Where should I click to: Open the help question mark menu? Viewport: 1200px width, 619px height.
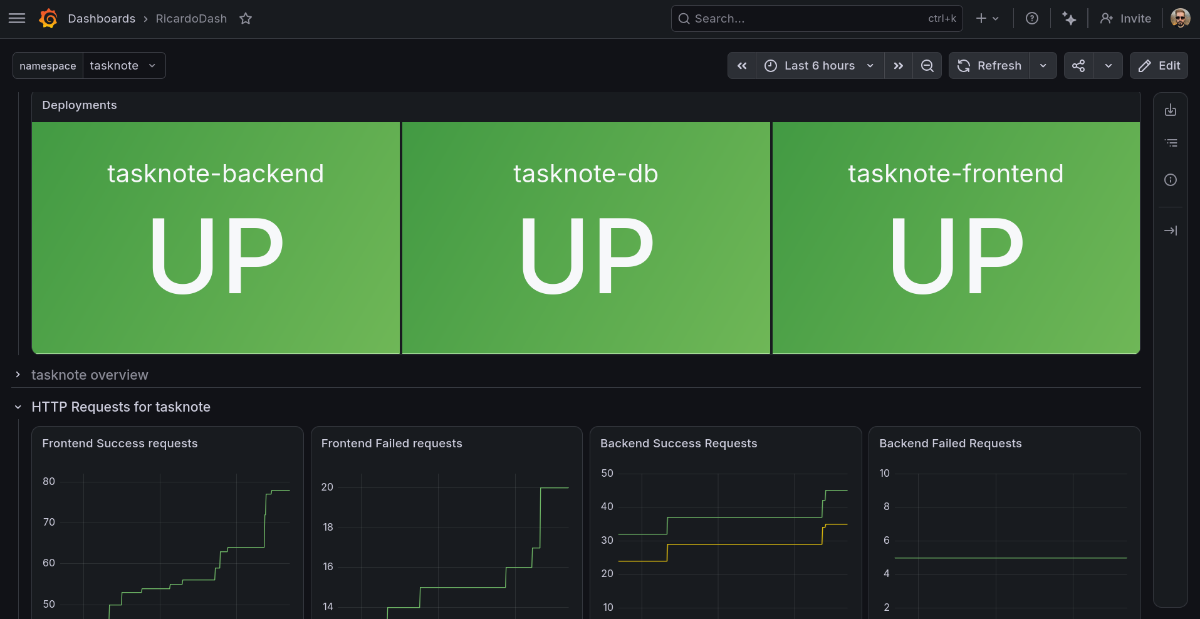pyautogui.click(x=1032, y=19)
